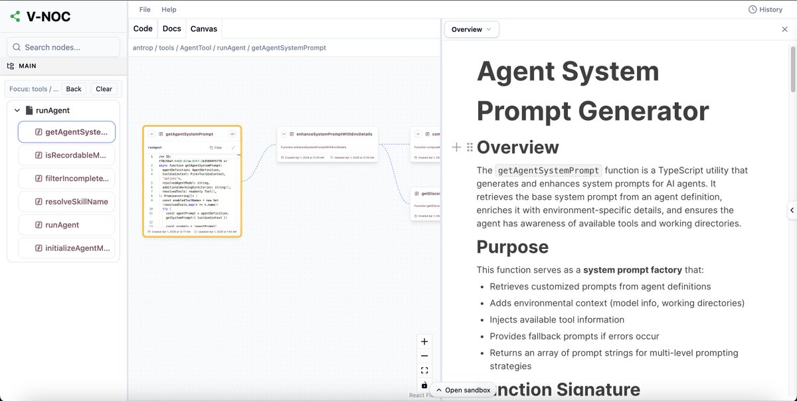This screenshot has height=401, width=797.
Task: Collapse the getAgentSystemPrompt node card chevron
Action: pyautogui.click(x=151, y=134)
